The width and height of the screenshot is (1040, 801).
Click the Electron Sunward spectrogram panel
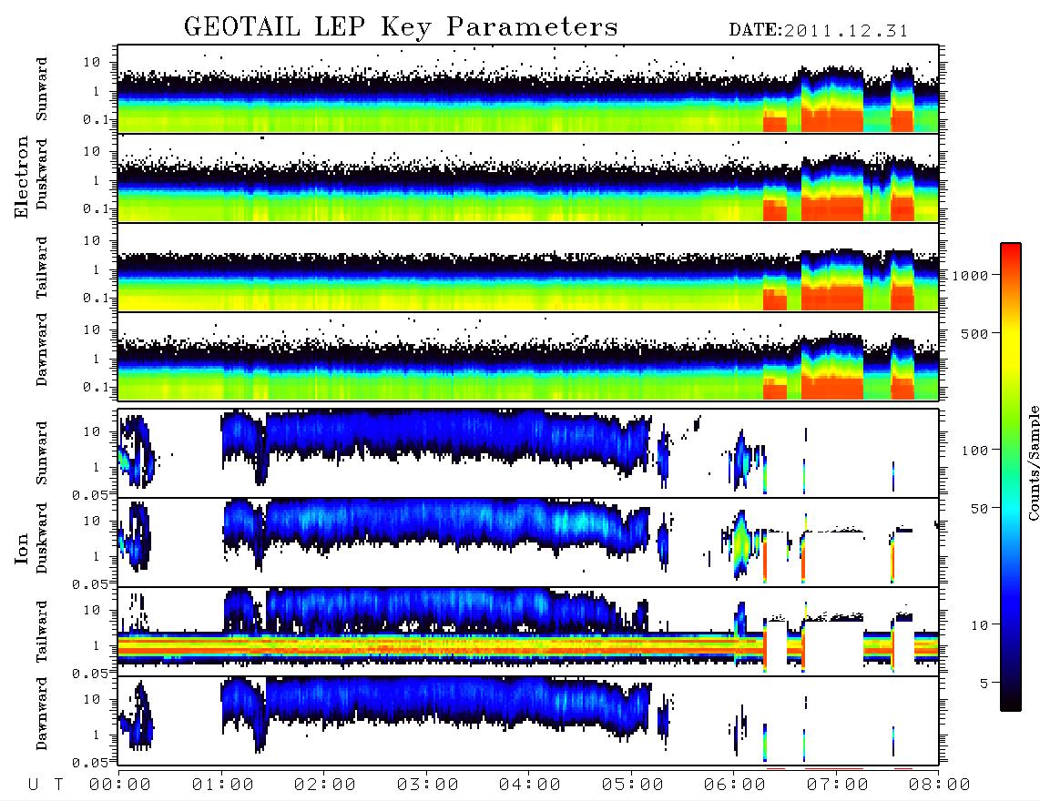point(528,89)
